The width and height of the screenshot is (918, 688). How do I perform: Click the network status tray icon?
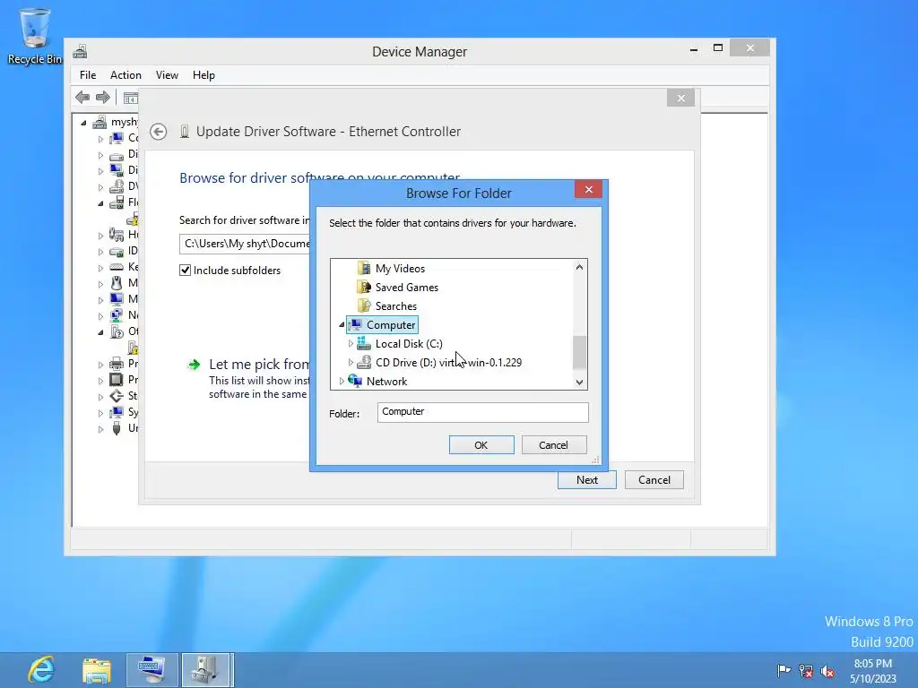806,671
